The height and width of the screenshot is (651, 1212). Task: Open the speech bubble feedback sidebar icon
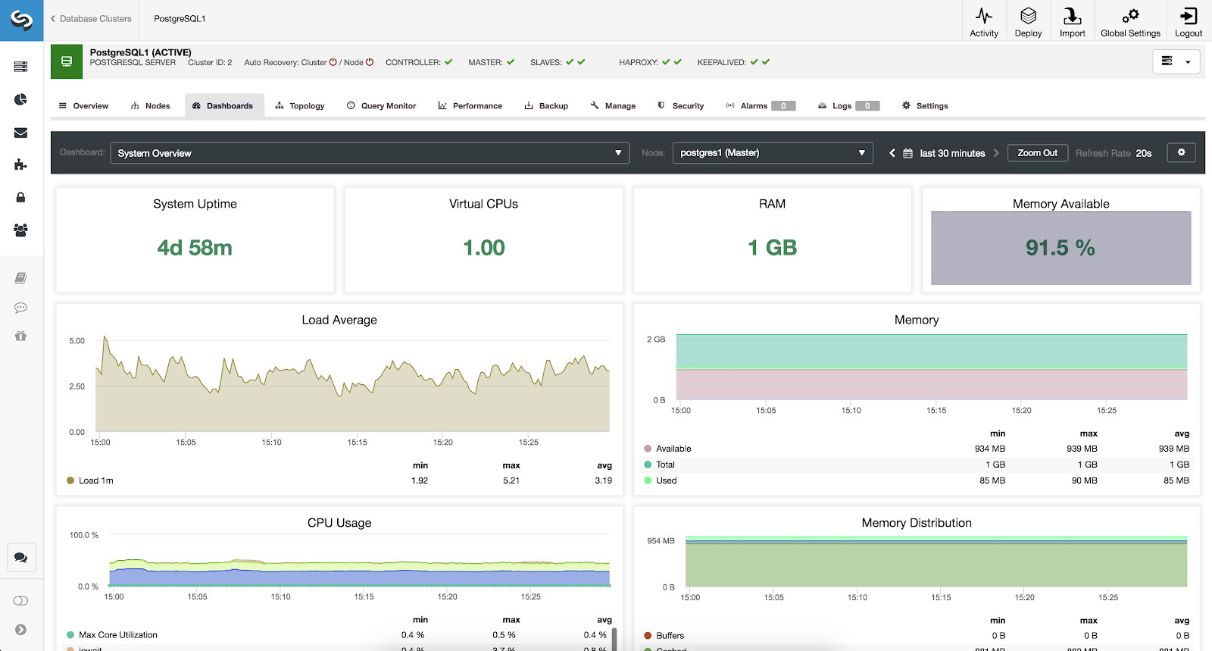(20, 308)
